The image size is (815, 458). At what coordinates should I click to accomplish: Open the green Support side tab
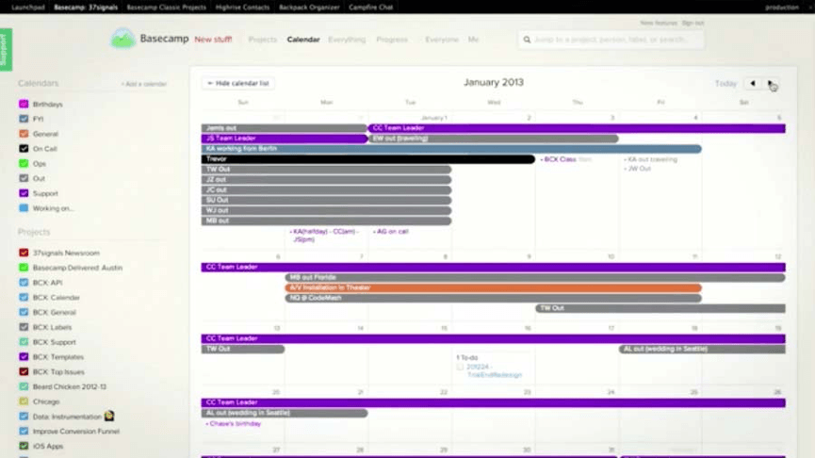click(6, 49)
